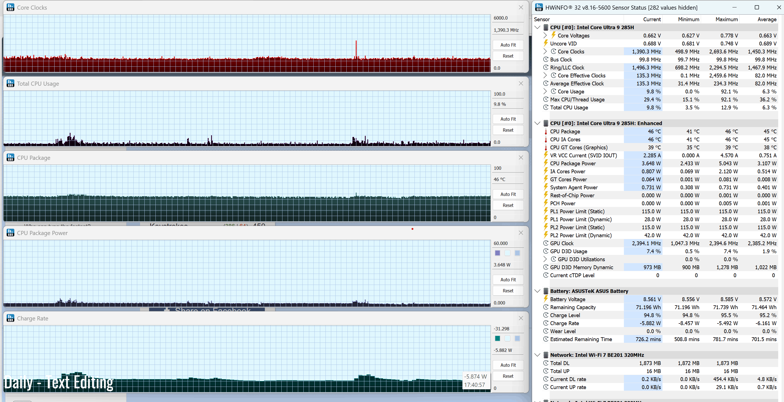The image size is (784, 402).
Task: Click the lightning icon beside CPU Package Power
Action: tap(546, 163)
